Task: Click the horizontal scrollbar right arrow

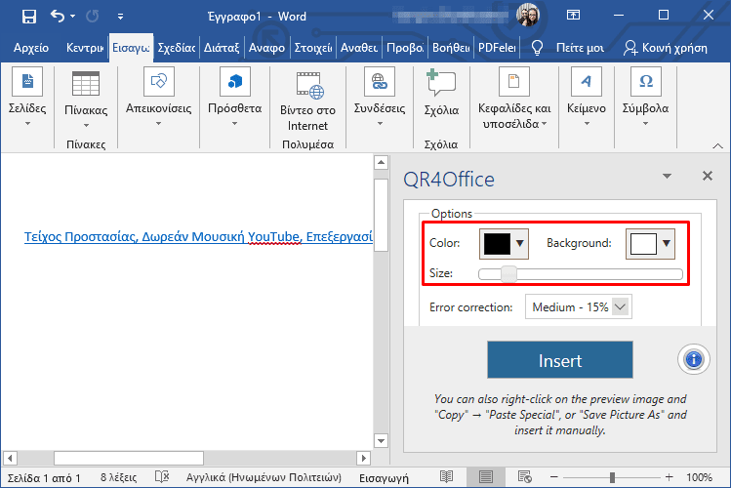Action: coord(364,458)
